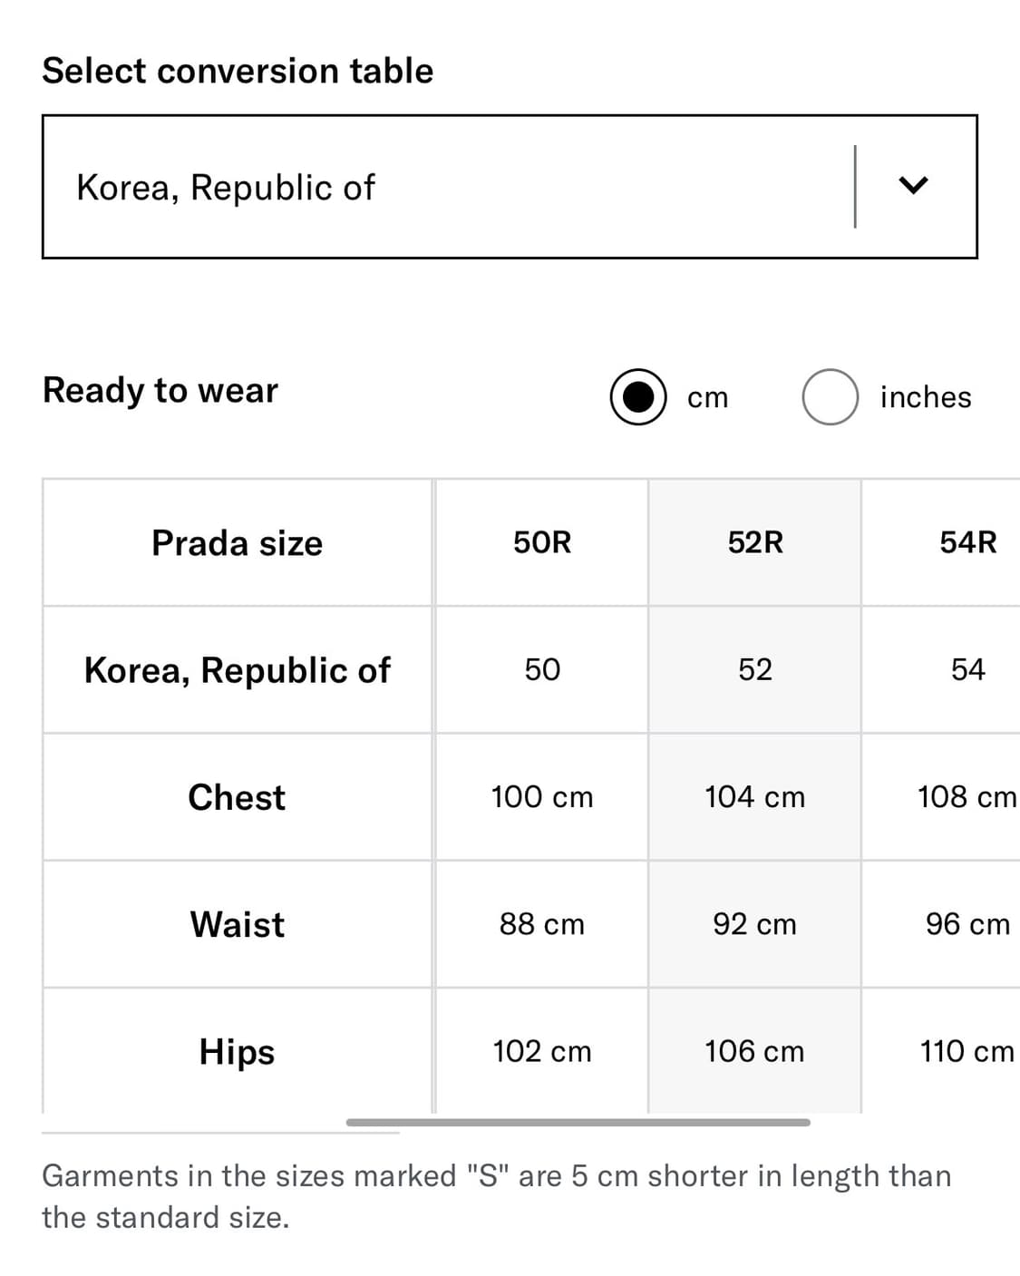Screen dimensions: 1020x1276
Task: Click the Korea, Republic of row header
Action: 237,670
